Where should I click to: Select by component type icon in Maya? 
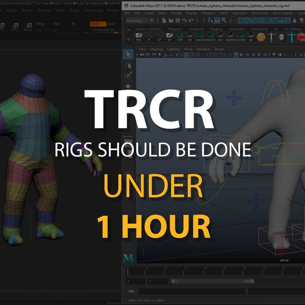tap(224, 20)
